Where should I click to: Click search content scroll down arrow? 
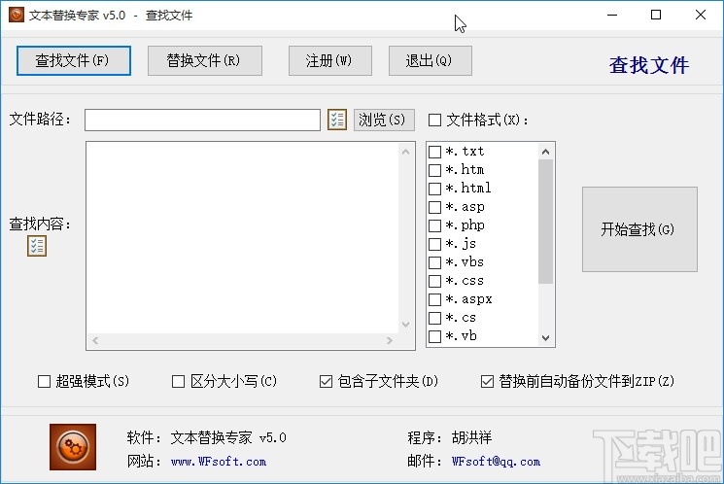(x=405, y=325)
